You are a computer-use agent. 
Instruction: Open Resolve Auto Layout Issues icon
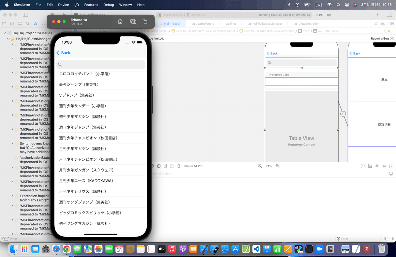pyautogui.click(x=384, y=166)
